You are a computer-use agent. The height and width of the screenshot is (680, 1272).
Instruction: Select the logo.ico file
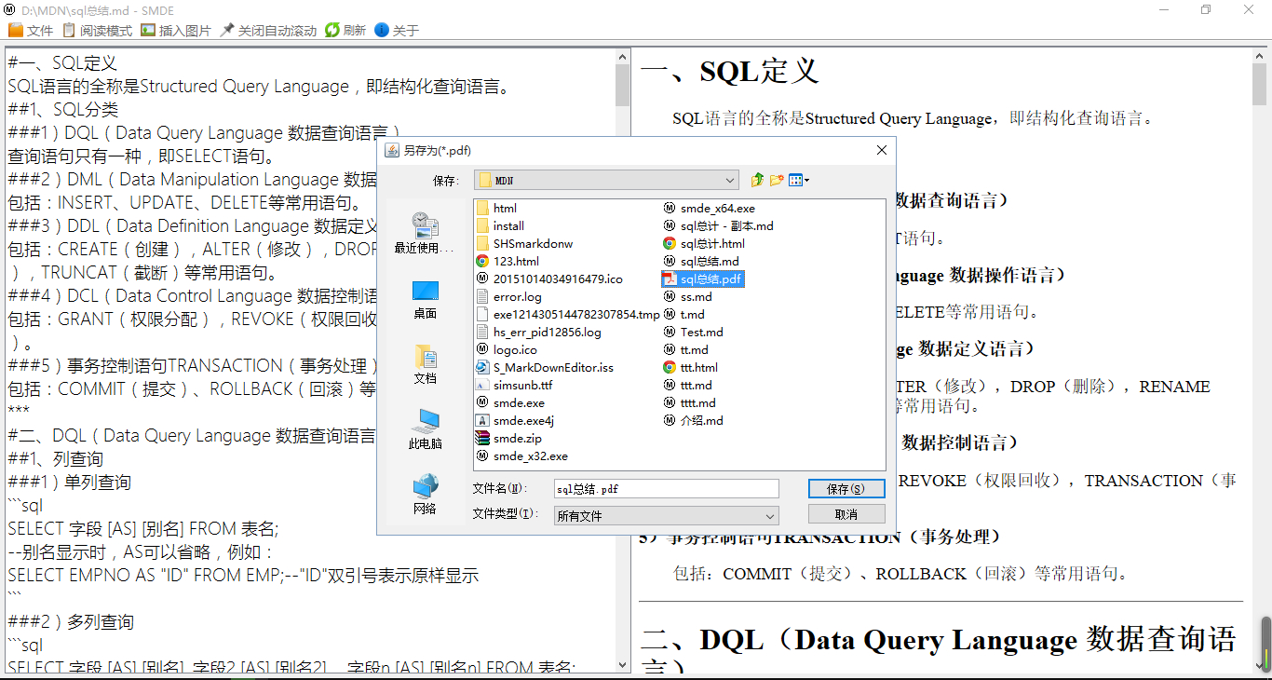pos(507,349)
